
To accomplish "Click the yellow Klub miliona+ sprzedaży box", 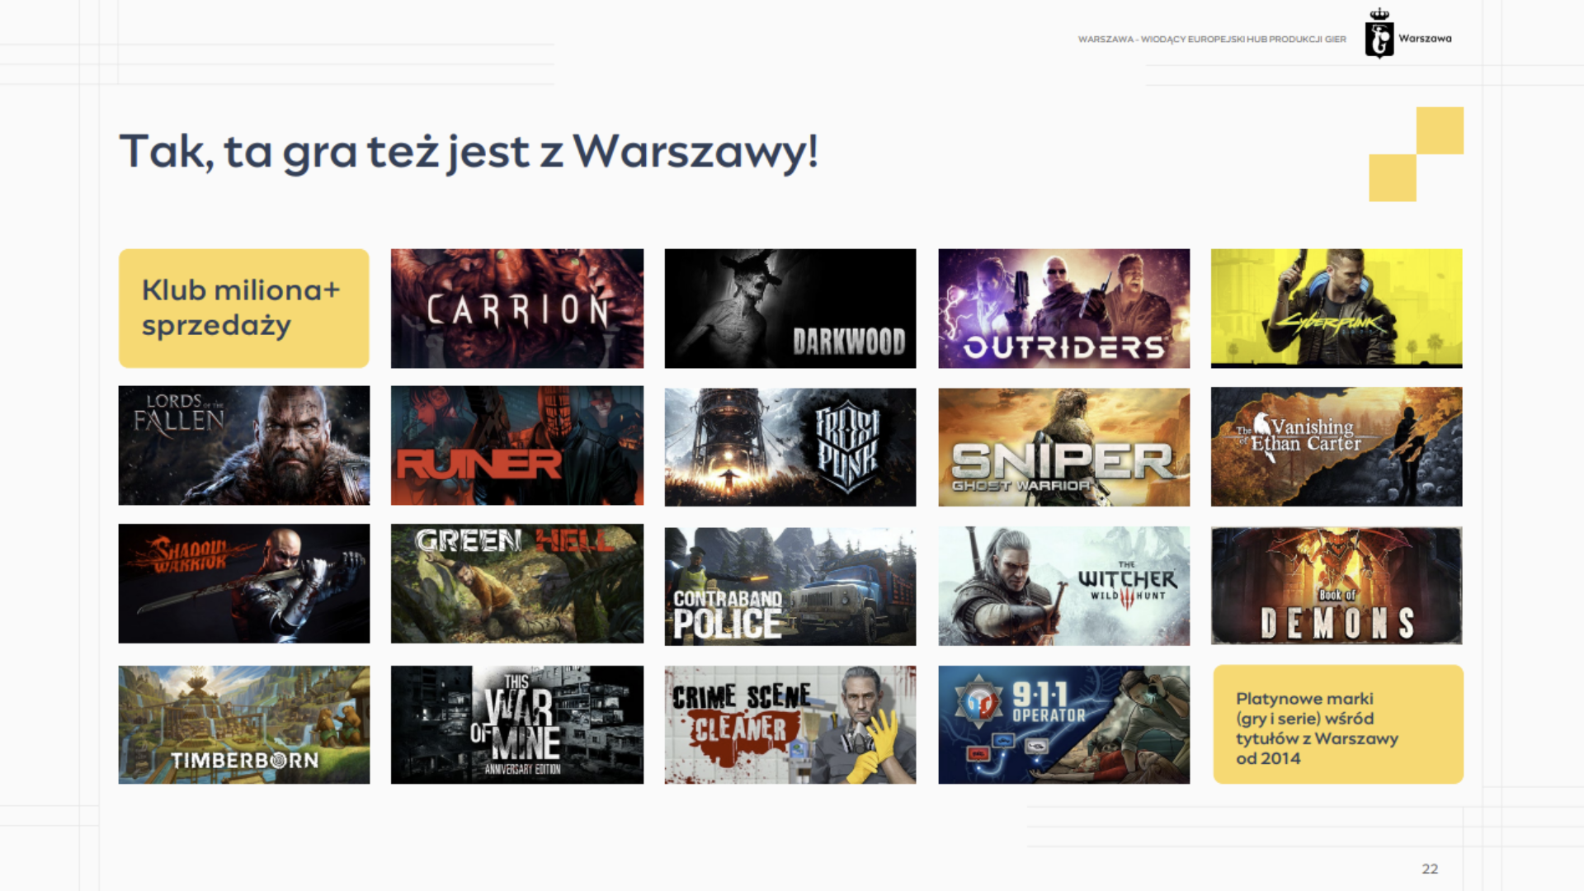I will tap(243, 308).
